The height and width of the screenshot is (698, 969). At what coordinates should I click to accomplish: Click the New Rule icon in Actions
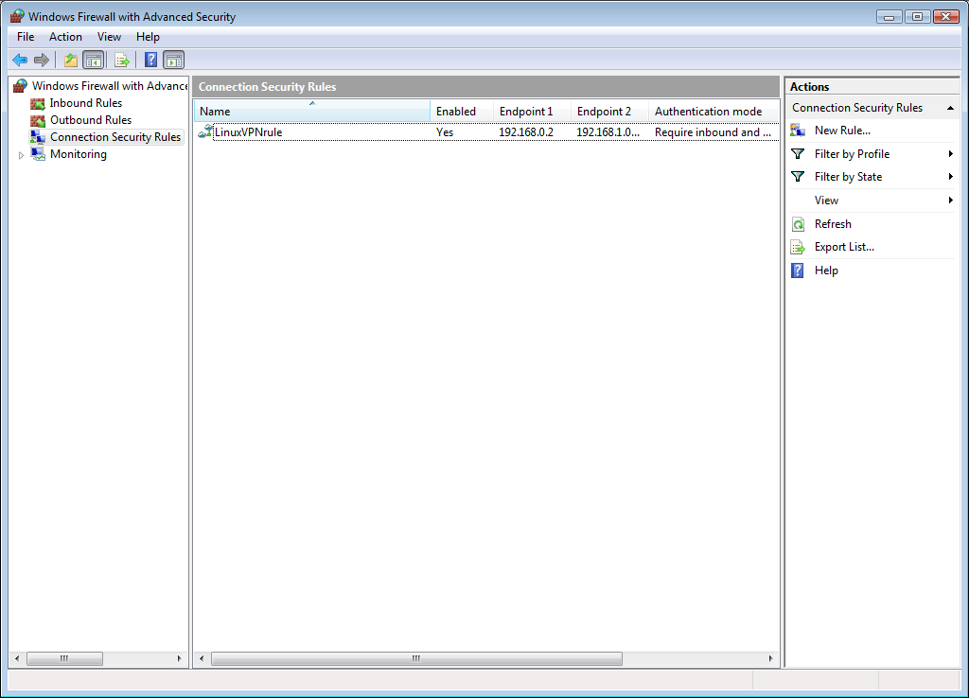pyautogui.click(x=798, y=131)
